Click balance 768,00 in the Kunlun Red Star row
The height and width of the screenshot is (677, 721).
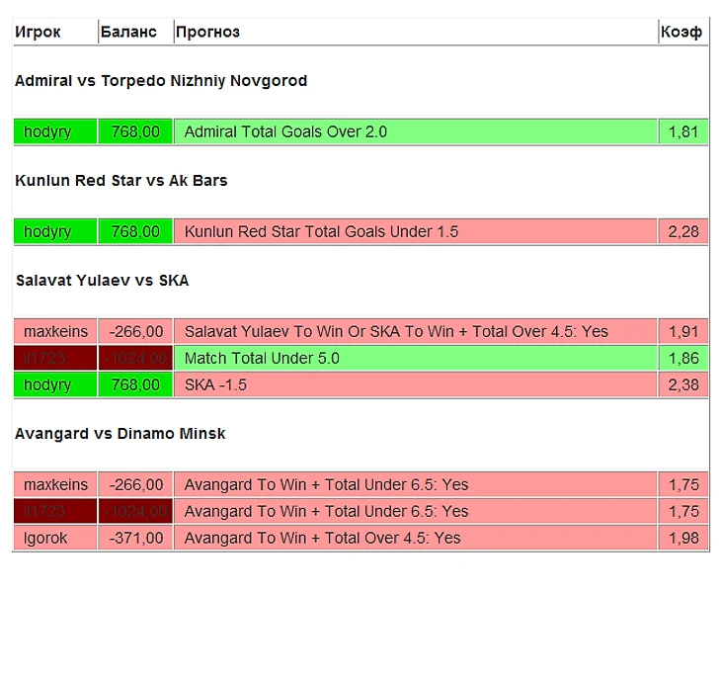135,231
